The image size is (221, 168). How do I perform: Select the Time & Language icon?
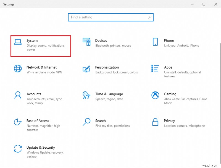(x=86, y=95)
